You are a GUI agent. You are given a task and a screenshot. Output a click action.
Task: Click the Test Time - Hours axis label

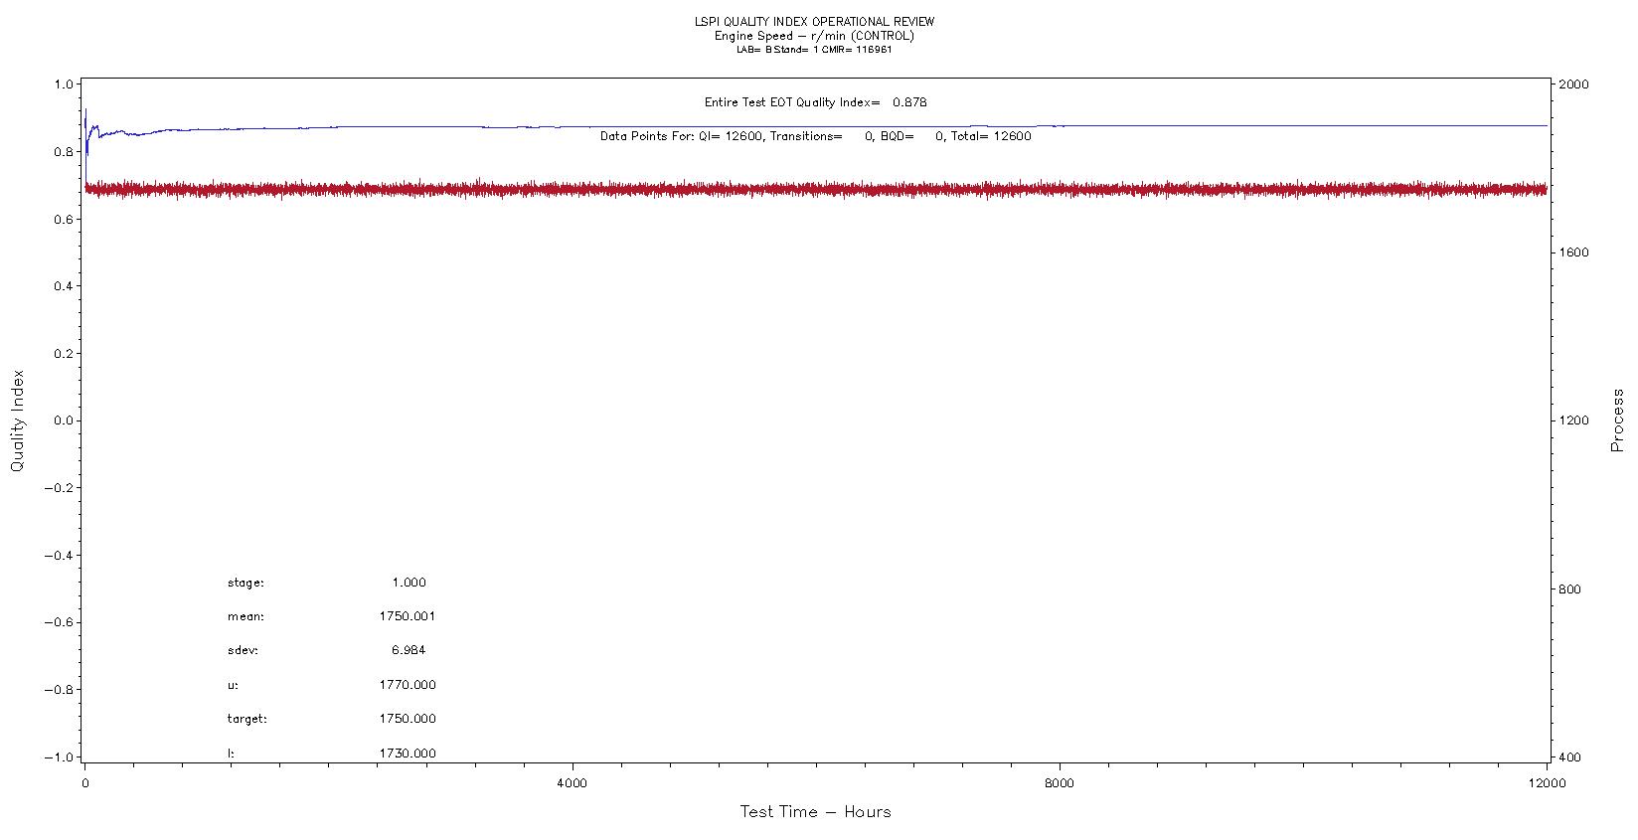click(815, 812)
